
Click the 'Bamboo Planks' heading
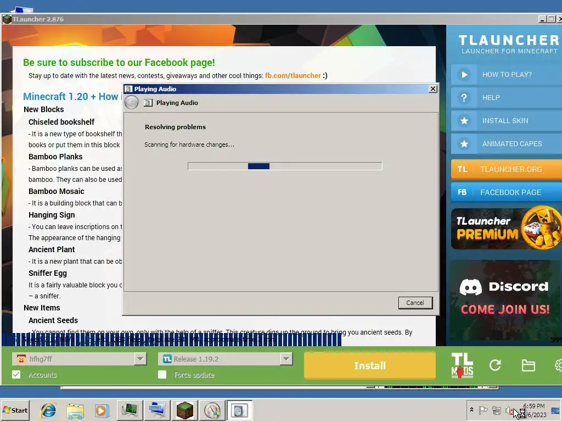click(x=55, y=157)
